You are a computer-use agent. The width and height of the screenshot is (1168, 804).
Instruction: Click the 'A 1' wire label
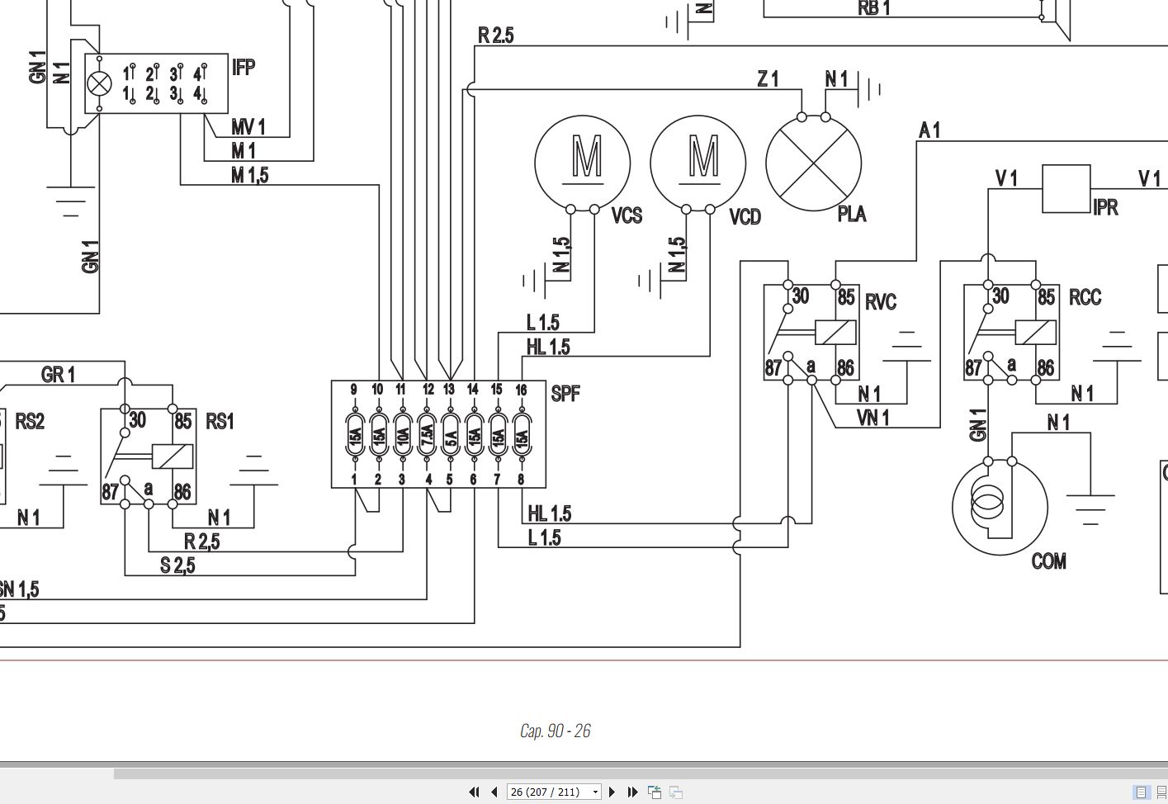coord(929,130)
